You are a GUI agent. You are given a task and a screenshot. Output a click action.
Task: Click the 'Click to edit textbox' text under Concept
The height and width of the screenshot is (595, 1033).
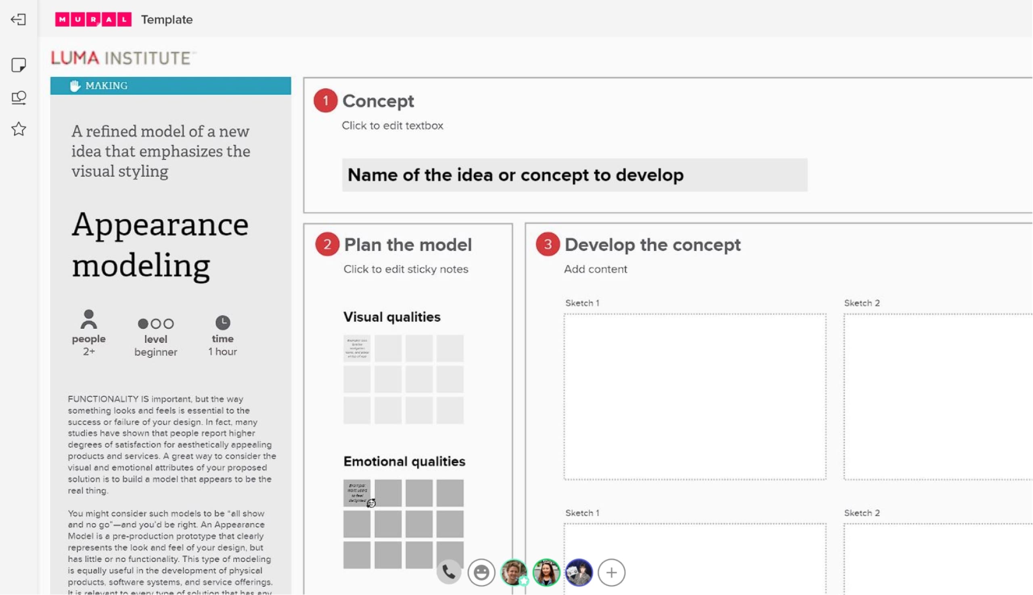point(392,125)
